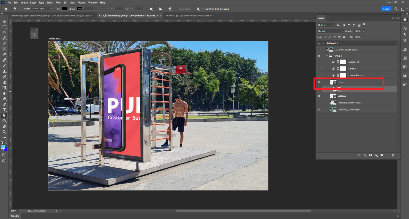Create a new layer with plus icon
This screenshot has height=219, width=409.
coord(388,155)
